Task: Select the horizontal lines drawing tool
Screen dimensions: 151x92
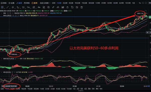Action: tap(23, 7)
